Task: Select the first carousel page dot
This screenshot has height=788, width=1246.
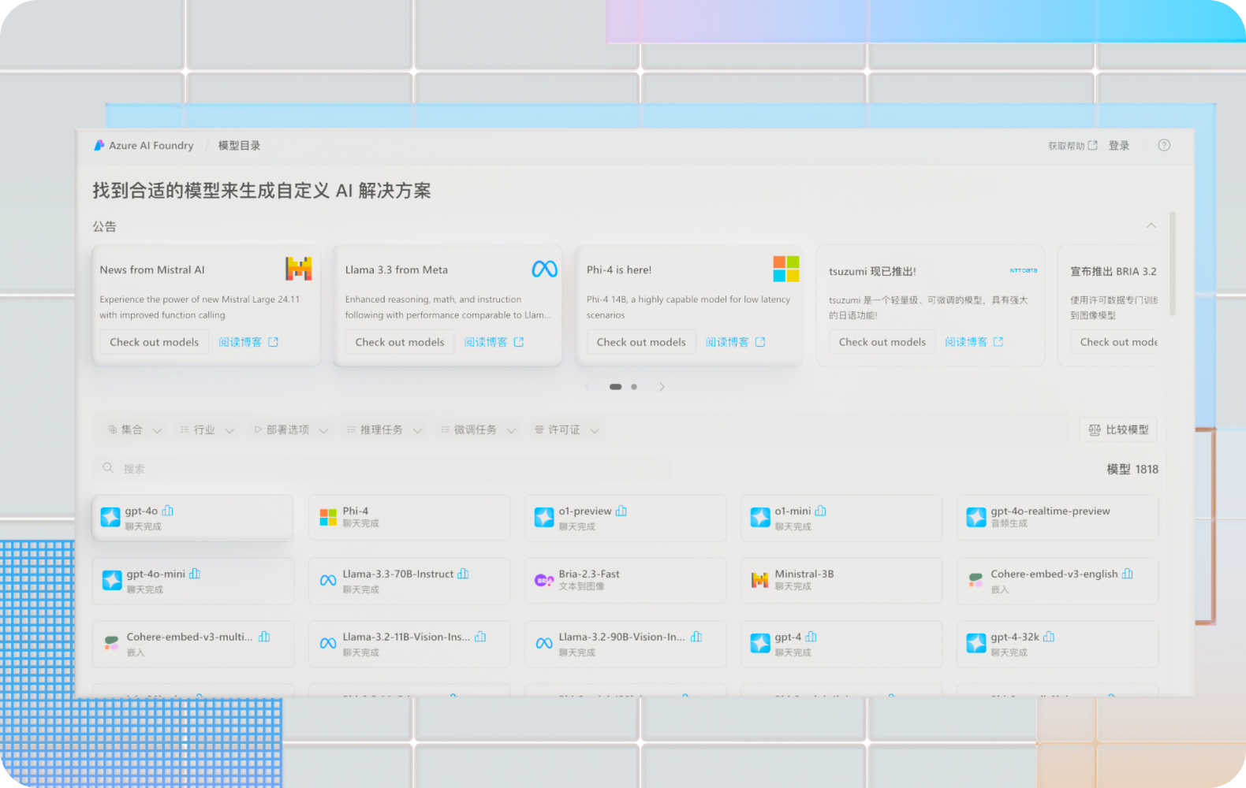Action: point(616,387)
